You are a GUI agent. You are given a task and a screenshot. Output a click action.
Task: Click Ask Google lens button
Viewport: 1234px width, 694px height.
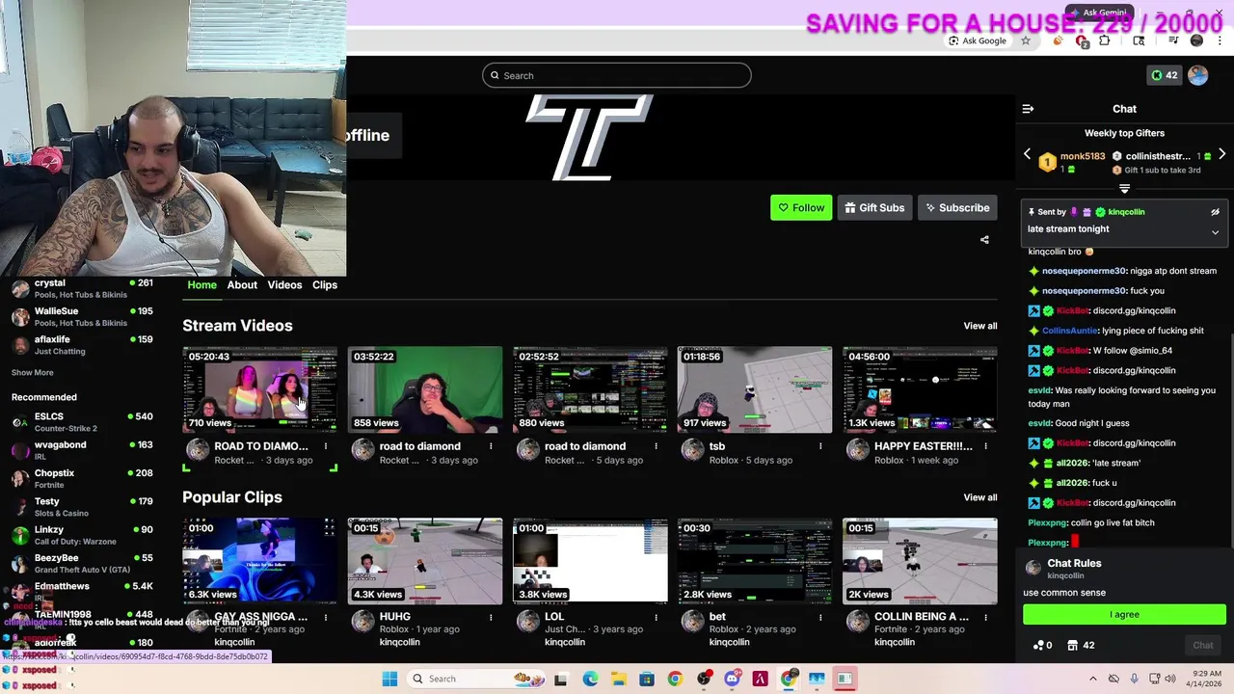(977, 40)
